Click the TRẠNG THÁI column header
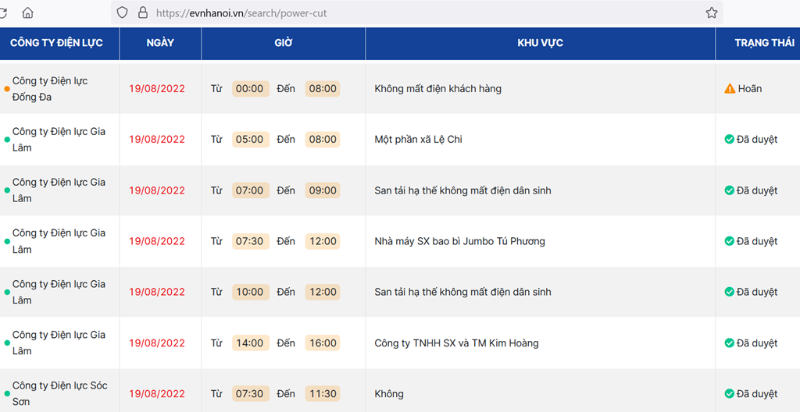The height and width of the screenshot is (412, 800). pyautogui.click(x=764, y=43)
